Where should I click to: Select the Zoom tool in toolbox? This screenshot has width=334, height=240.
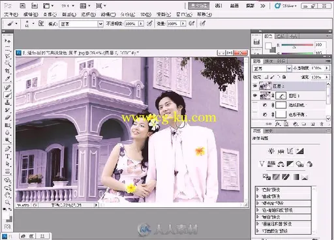8,202
